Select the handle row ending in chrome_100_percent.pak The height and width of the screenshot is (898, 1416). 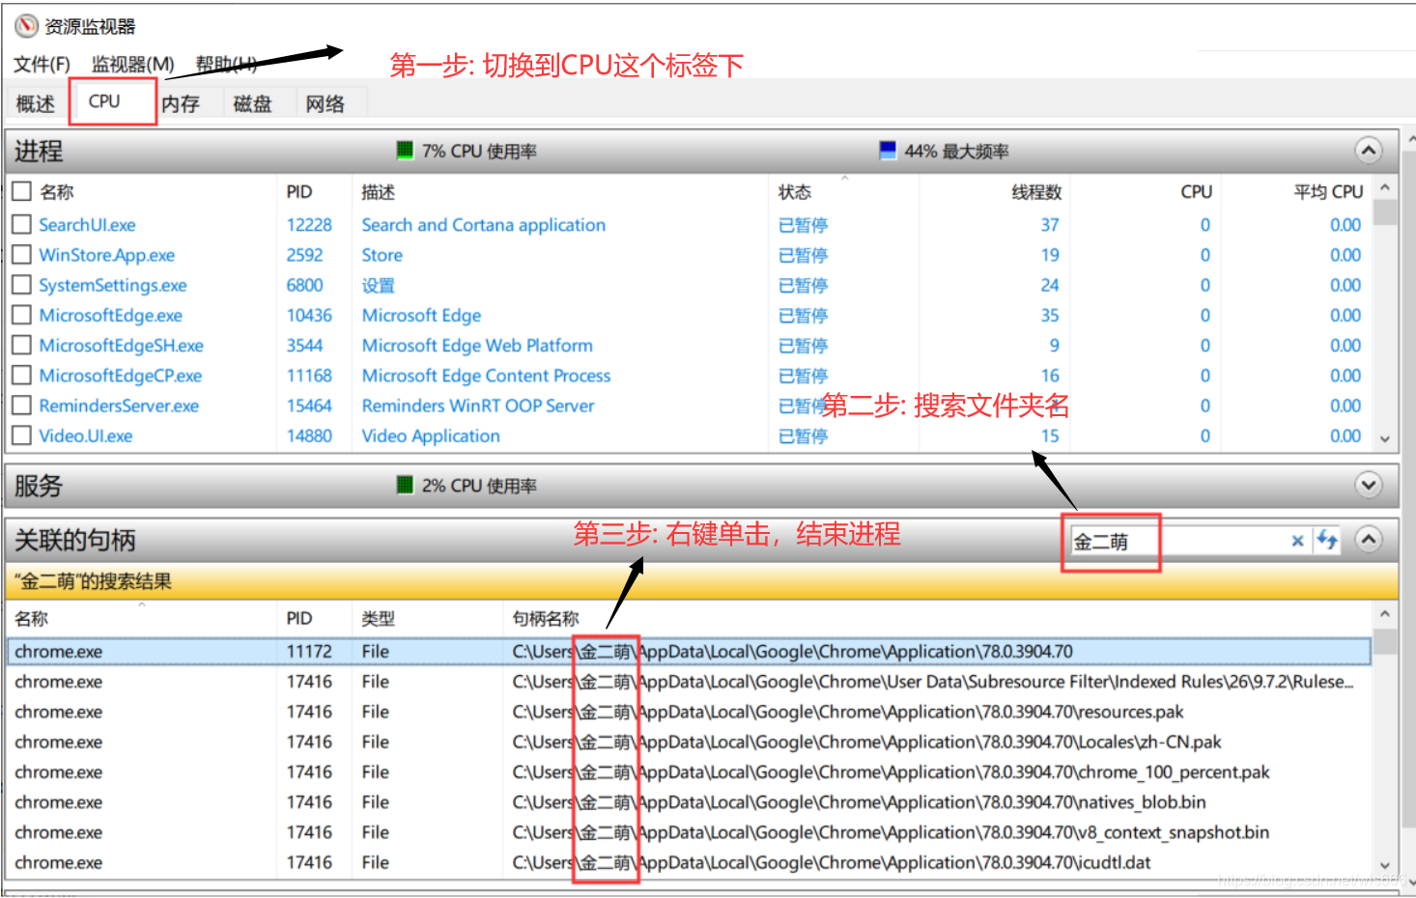click(x=689, y=772)
